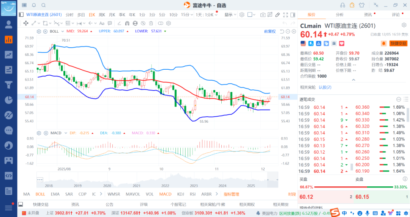Open the pie chart portfolio sidebar icon

[x=9, y=100]
